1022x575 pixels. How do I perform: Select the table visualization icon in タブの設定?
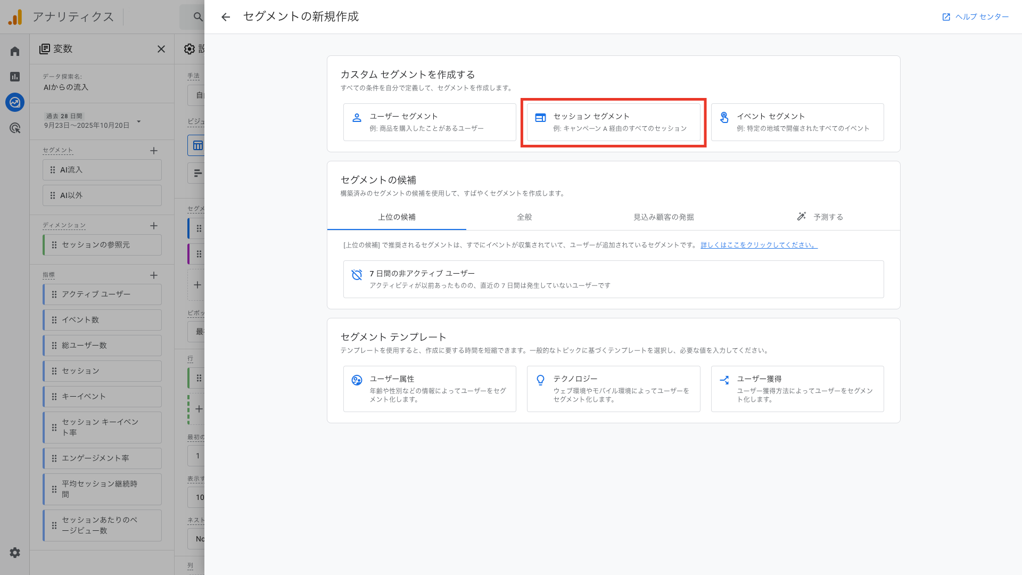coord(197,145)
